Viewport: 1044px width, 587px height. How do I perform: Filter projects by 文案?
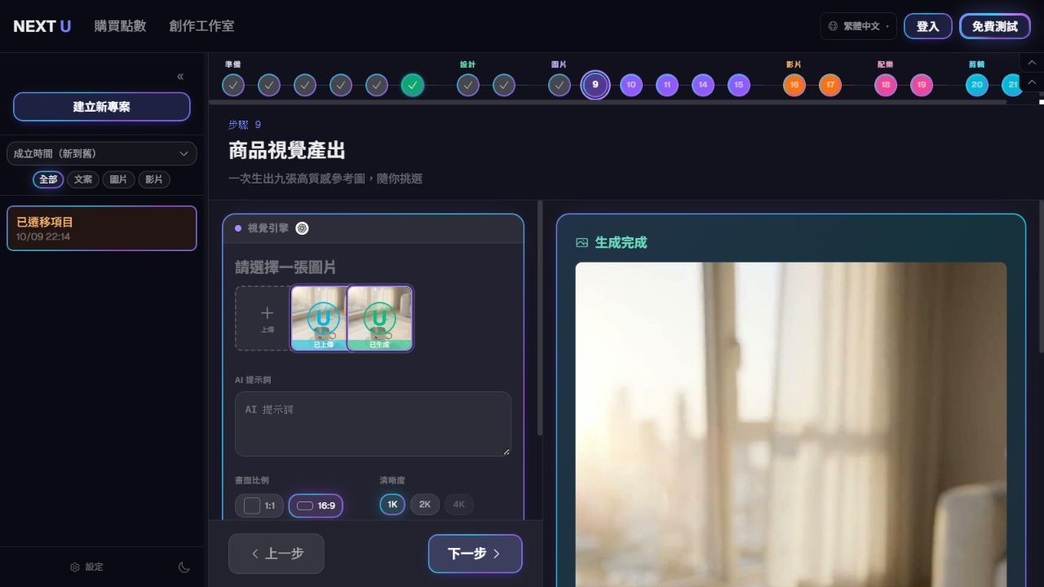pos(83,179)
